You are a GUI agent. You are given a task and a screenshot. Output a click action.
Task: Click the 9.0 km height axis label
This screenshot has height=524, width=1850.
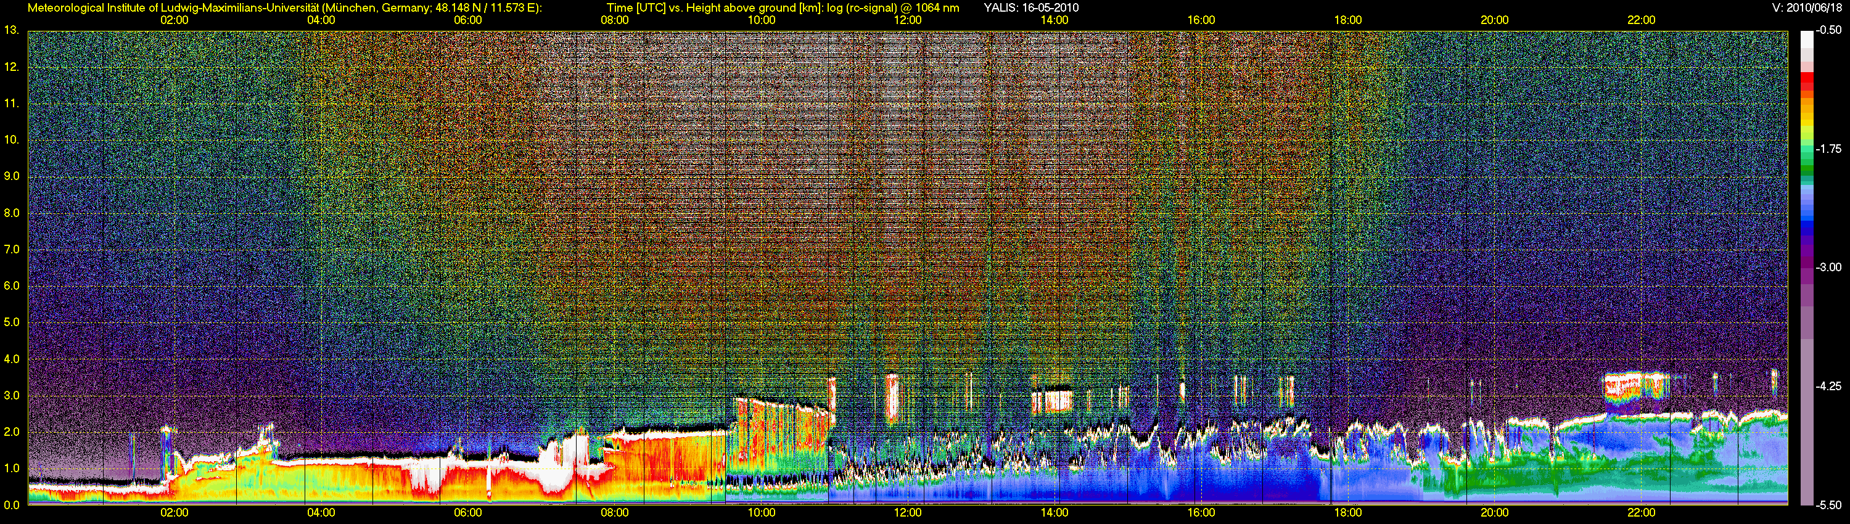tap(12, 176)
